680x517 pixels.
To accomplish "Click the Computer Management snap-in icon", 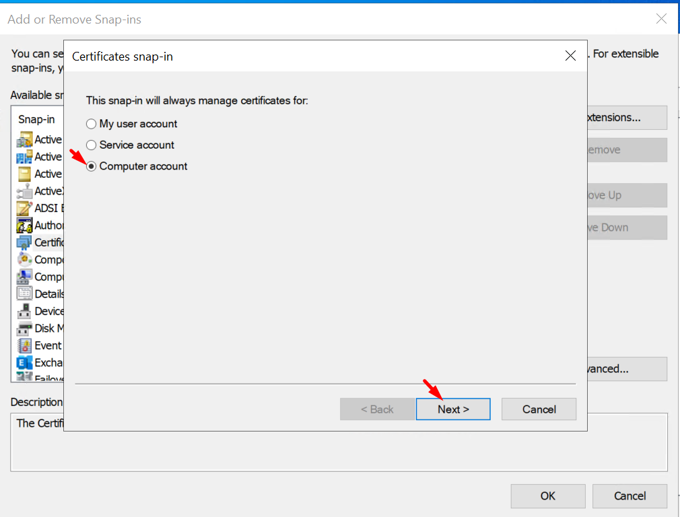I will [x=24, y=277].
